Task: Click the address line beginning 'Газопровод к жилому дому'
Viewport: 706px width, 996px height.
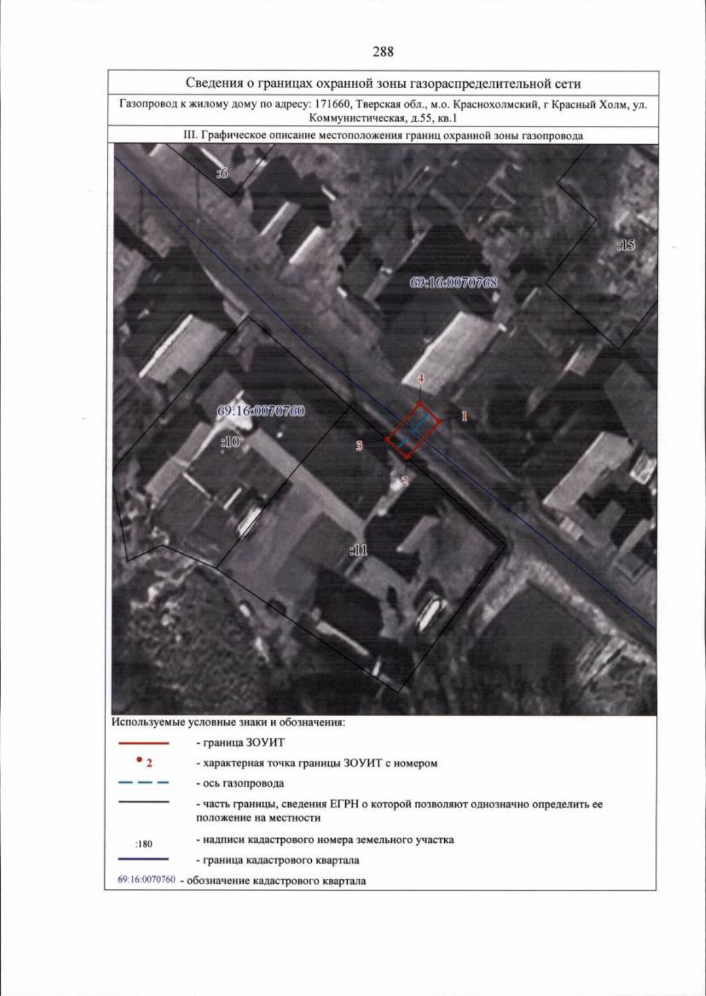Action: tap(383, 110)
